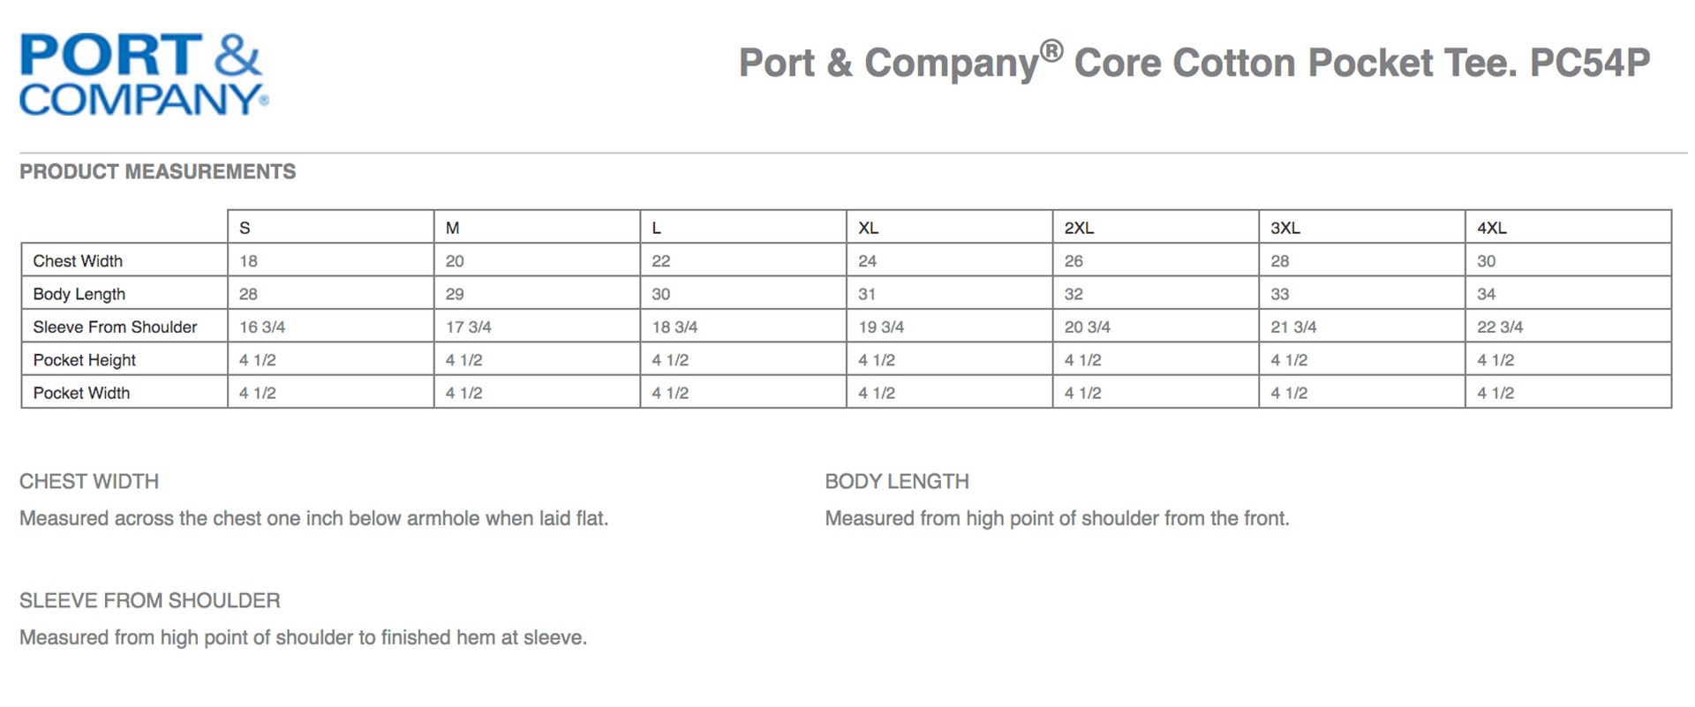Select the Body Length row label
The height and width of the screenshot is (707, 1695).
pos(79,294)
